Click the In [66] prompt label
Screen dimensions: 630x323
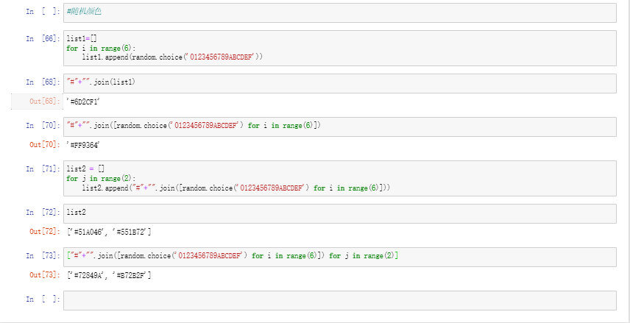pyautogui.click(x=43, y=38)
